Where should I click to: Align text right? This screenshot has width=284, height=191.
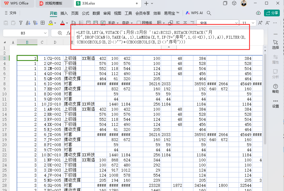click(192, 23)
